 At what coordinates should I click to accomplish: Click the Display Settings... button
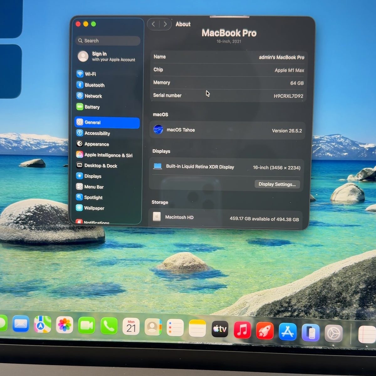tap(277, 184)
